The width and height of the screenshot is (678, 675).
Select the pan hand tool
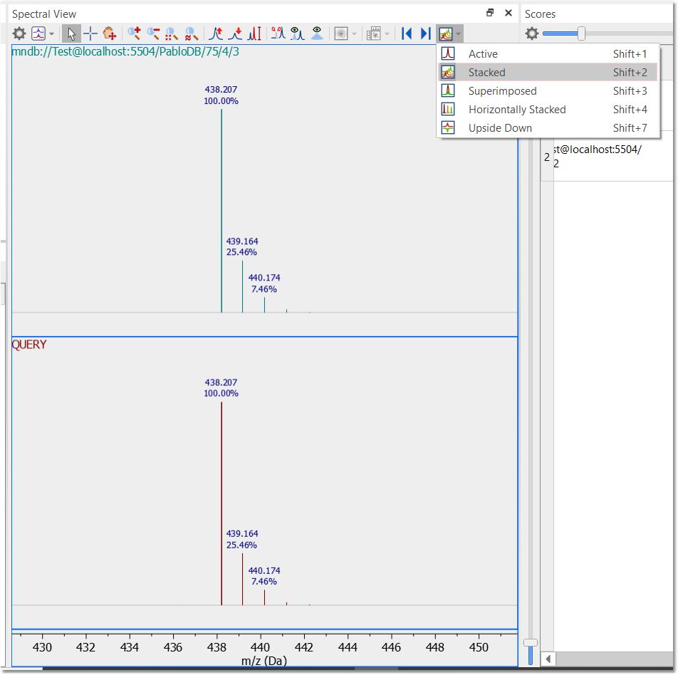tap(110, 33)
